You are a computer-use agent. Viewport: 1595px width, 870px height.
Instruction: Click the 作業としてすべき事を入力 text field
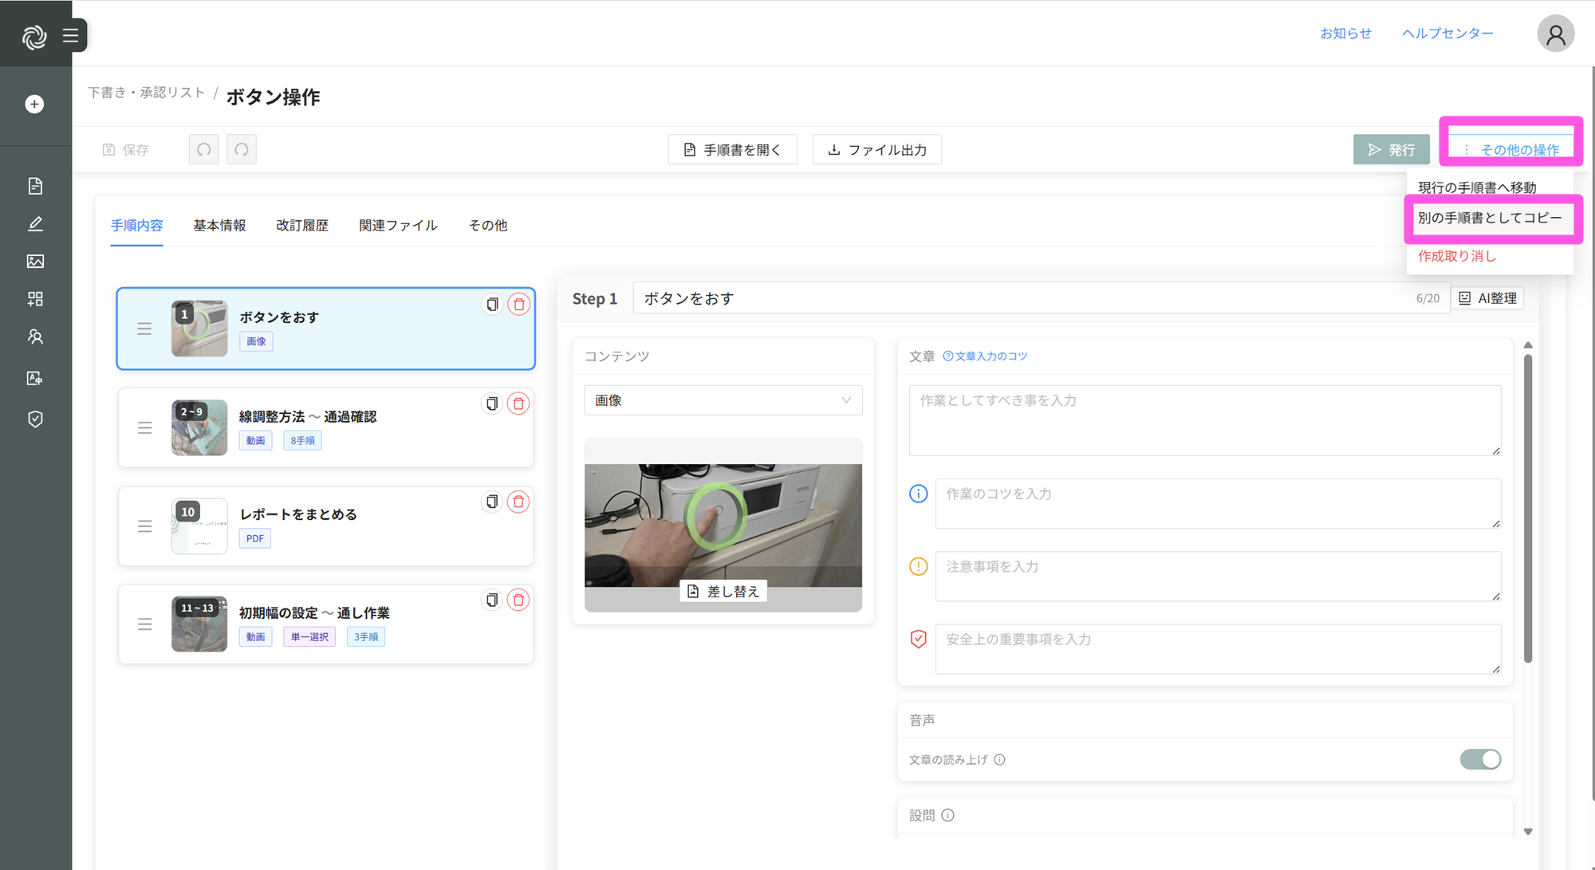1204,420
